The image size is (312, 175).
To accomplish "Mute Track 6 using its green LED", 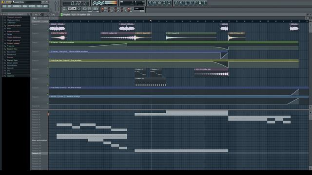I will click(48, 76).
